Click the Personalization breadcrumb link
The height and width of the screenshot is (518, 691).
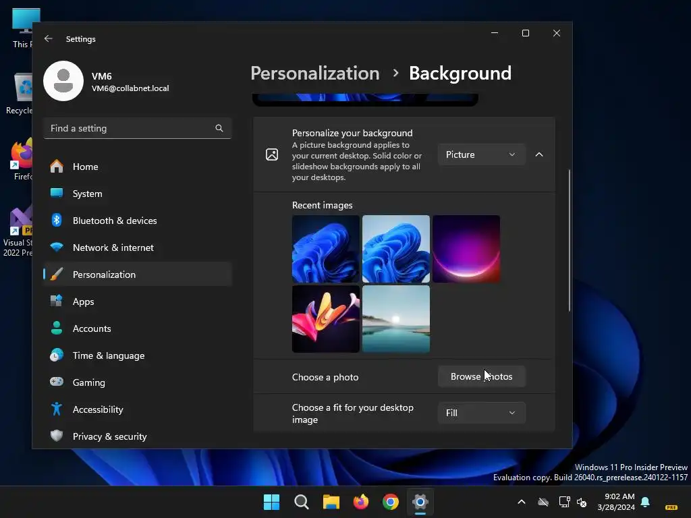coord(314,73)
